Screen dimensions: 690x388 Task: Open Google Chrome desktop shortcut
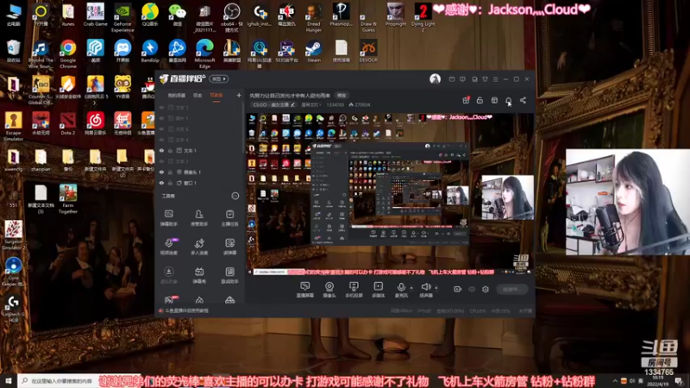(x=68, y=54)
